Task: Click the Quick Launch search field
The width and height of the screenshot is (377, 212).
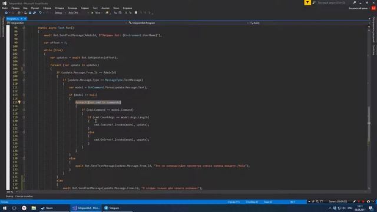Action: coord(334,2)
